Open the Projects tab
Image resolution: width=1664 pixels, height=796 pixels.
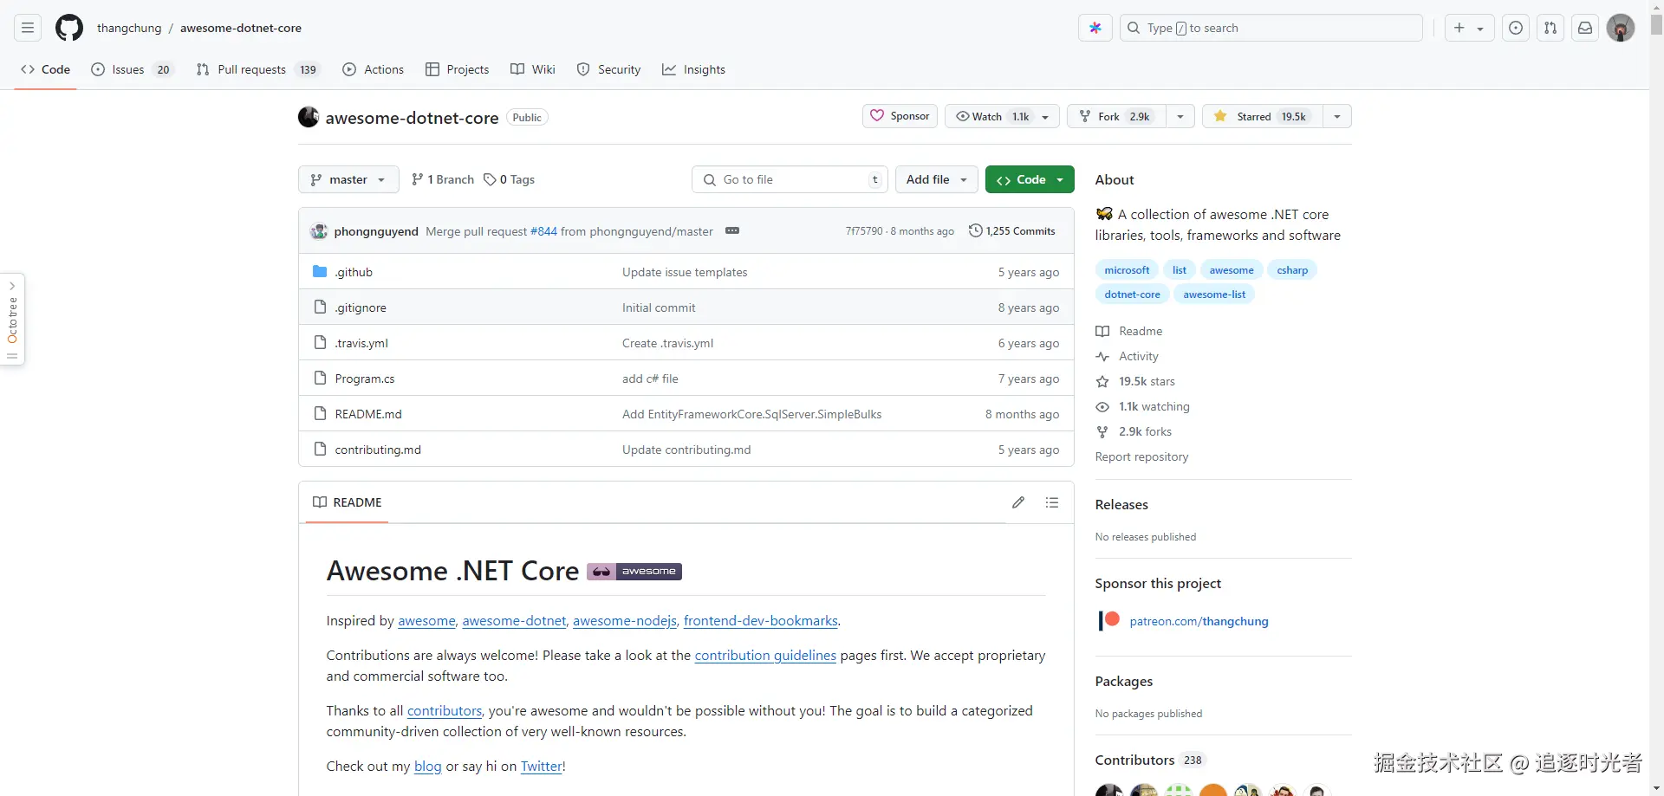click(x=458, y=69)
